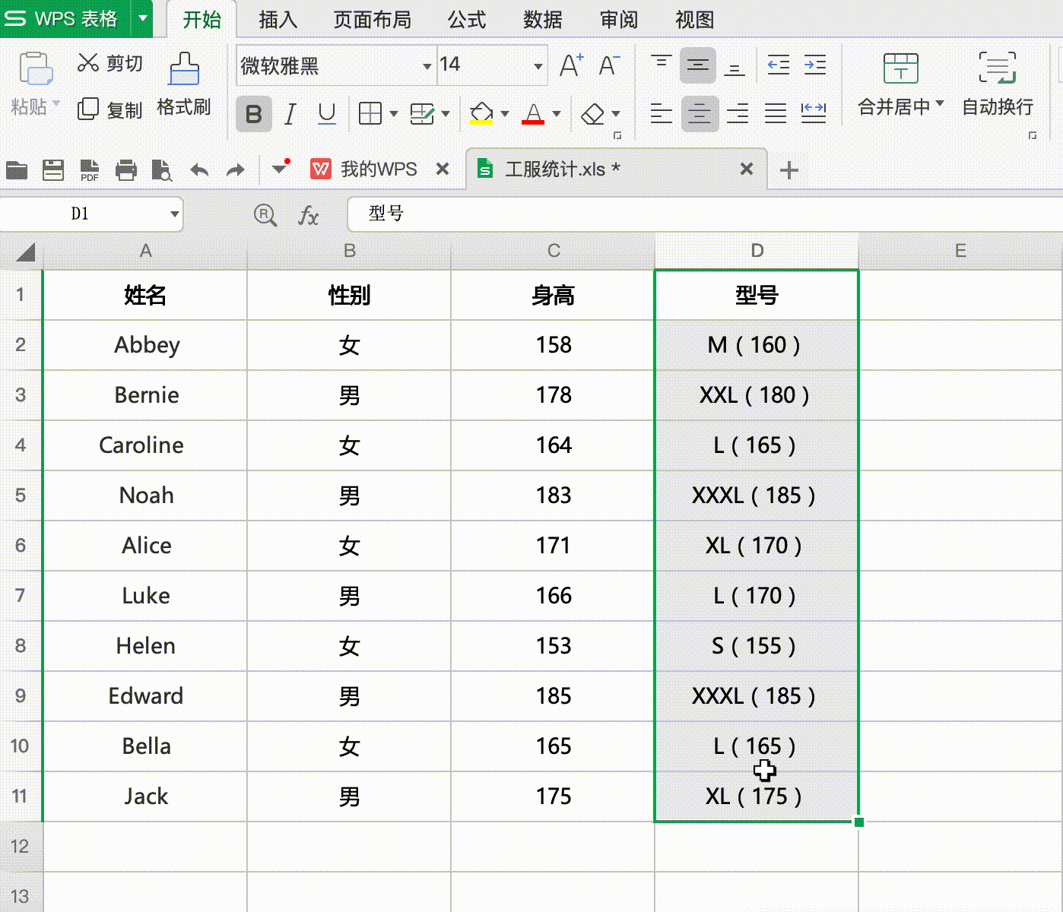
Task: Click the decrease indent icon
Action: click(779, 65)
